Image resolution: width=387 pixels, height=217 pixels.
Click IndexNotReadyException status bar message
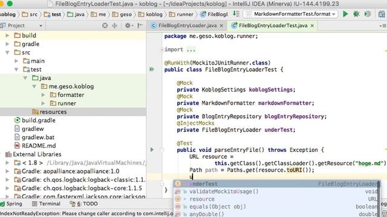pyautogui.click(x=86, y=213)
